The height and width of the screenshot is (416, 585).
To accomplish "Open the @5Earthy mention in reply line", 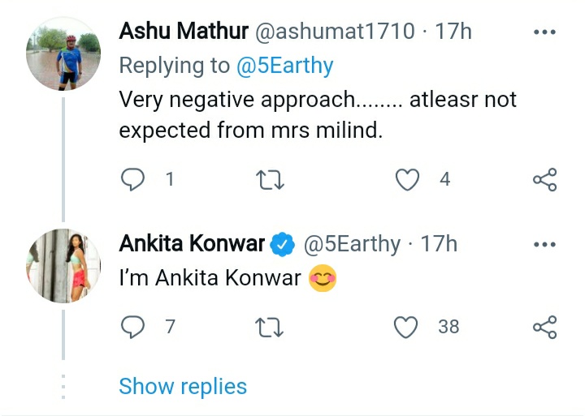I will pyautogui.click(x=284, y=66).
